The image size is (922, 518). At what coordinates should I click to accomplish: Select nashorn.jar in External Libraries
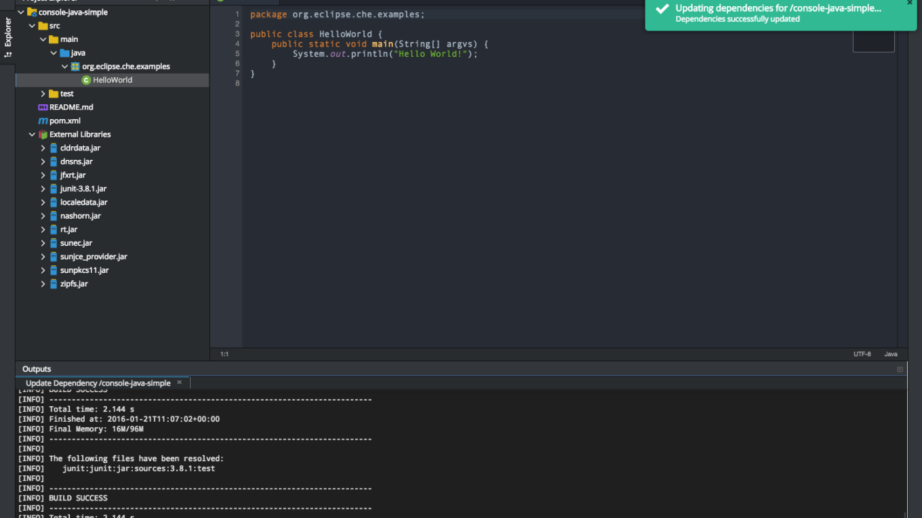[81, 215]
